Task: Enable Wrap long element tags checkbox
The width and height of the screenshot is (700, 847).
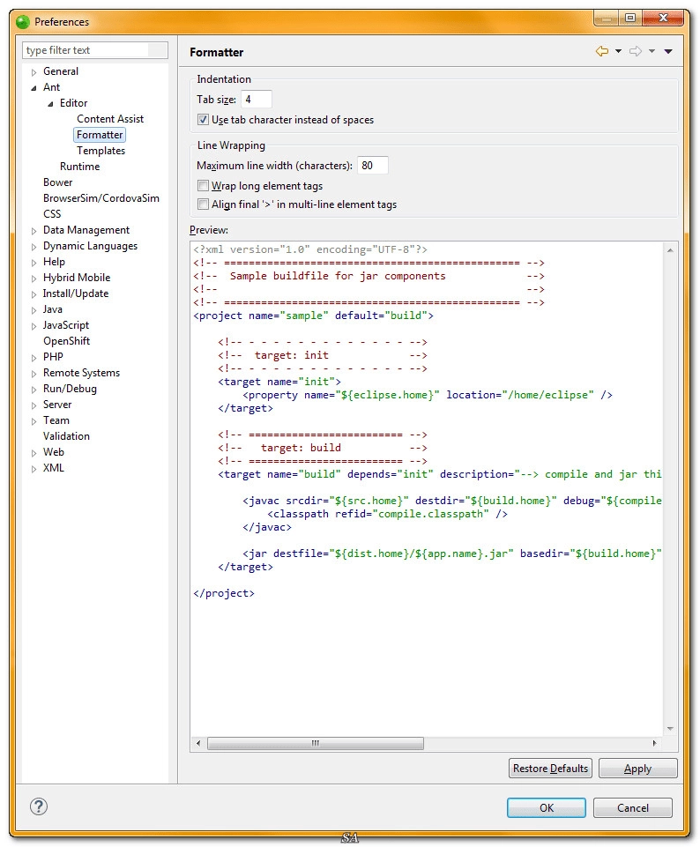Action: coord(203,186)
